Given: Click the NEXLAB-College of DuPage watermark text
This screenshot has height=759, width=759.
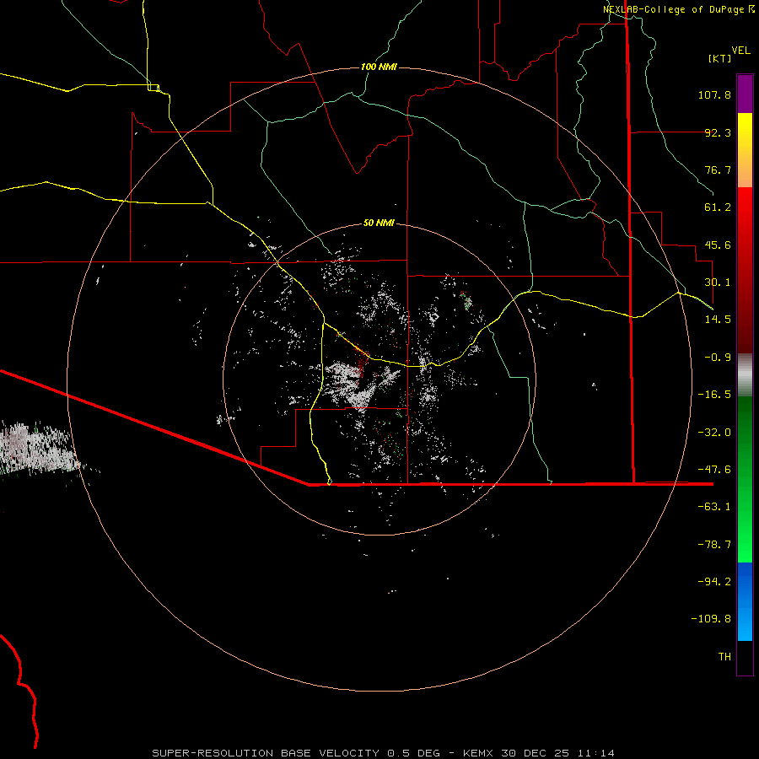Looking at the screenshot, I should 678,9.
